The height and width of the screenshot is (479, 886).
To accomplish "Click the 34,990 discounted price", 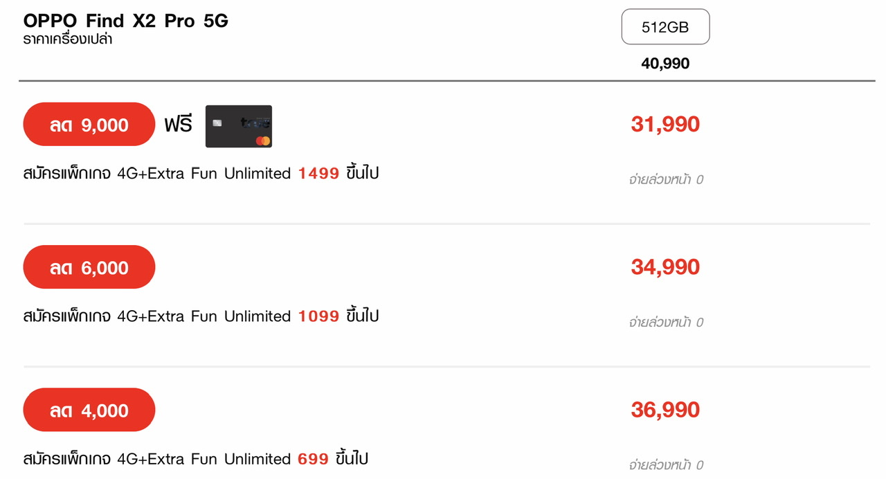I will tap(665, 267).
